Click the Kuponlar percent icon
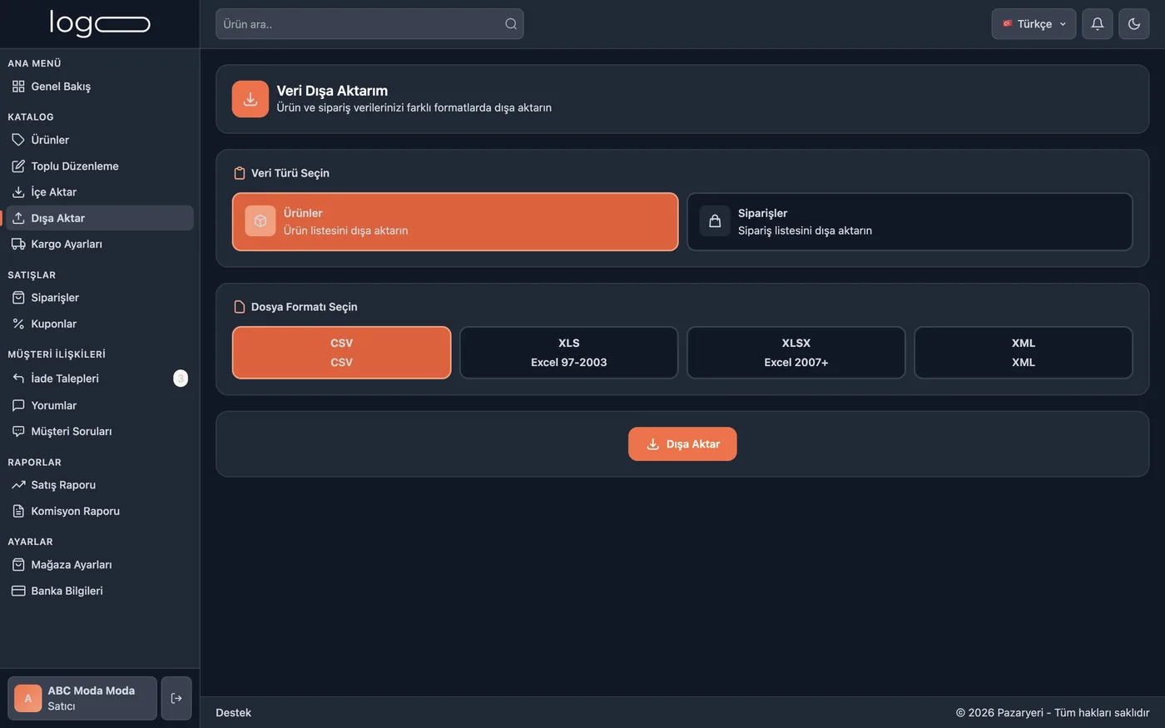1165x728 pixels. (18, 324)
